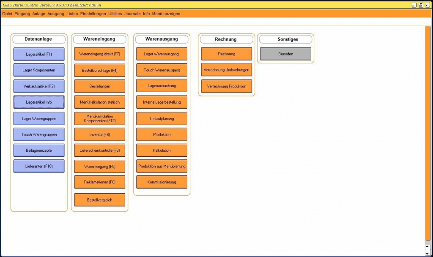Start a Lagerumbuchung
The height and width of the screenshot is (257, 433).
point(161,86)
